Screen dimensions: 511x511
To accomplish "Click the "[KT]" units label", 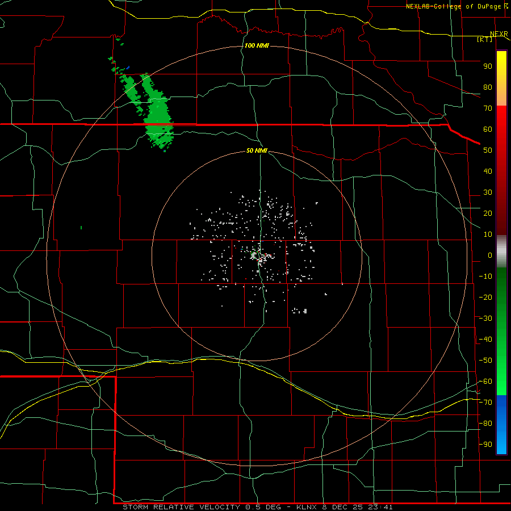I will 485,39.
